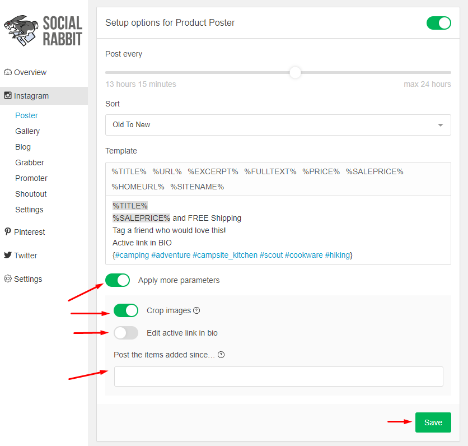Click the Instagram camera icon
The height and width of the screenshot is (446, 468).
pyautogui.click(x=8, y=96)
